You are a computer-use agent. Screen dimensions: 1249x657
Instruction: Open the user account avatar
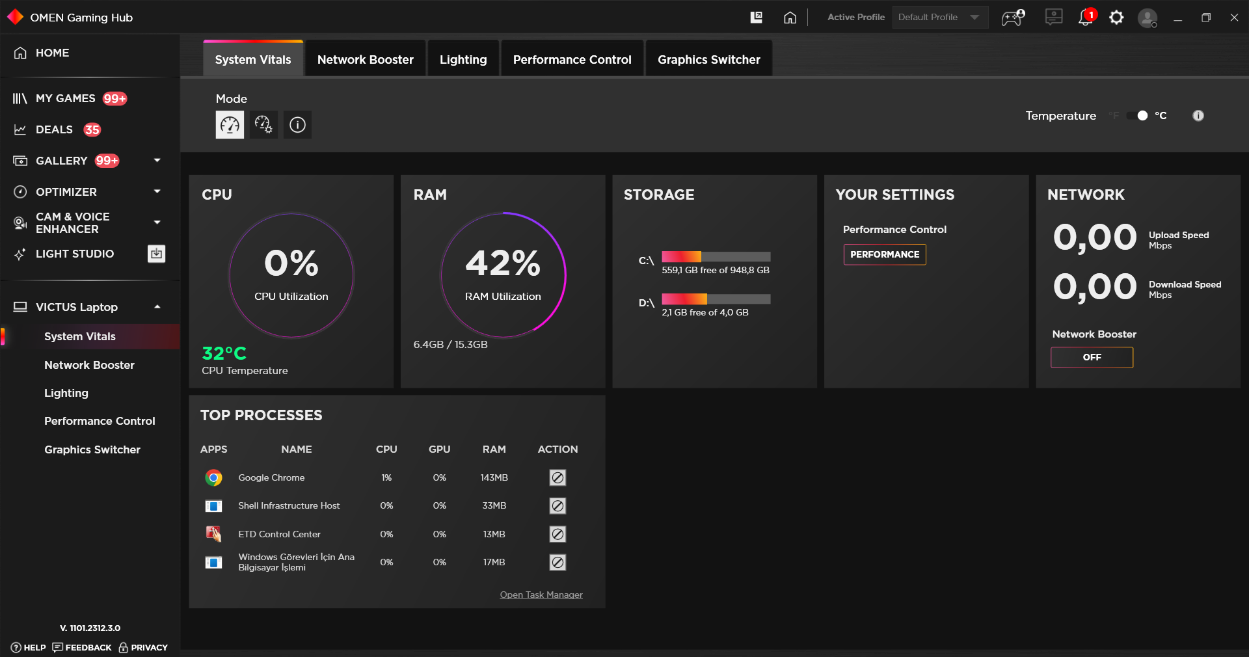pyautogui.click(x=1148, y=18)
